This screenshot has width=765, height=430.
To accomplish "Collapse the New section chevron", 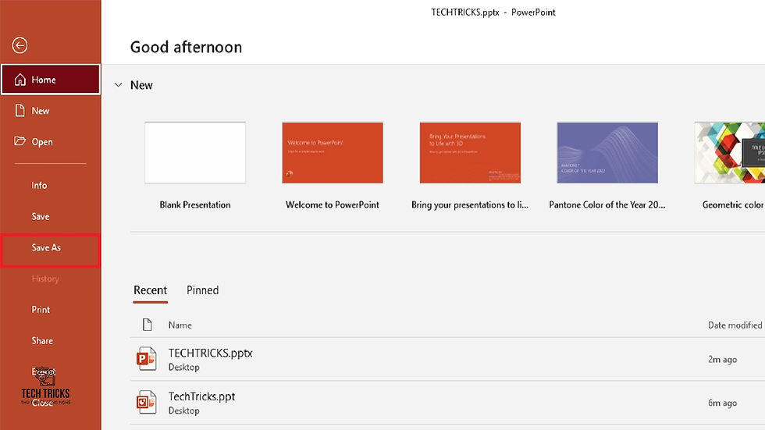I will [118, 85].
